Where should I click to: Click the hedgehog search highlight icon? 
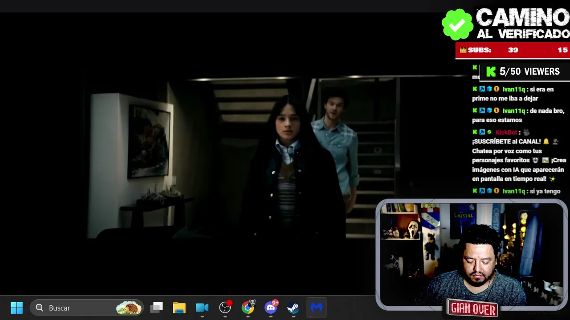coord(129,308)
